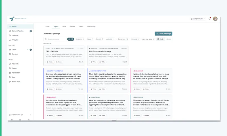Open Brand Book in sidebar
This screenshot has height=136, width=227.
(20, 82)
